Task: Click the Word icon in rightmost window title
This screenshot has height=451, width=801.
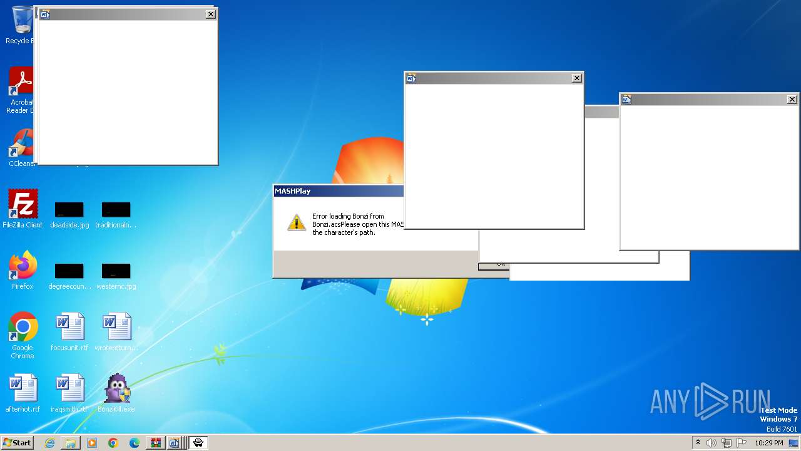Action: 626,100
